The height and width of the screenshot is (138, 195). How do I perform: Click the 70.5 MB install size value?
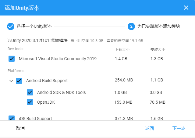click(158, 102)
